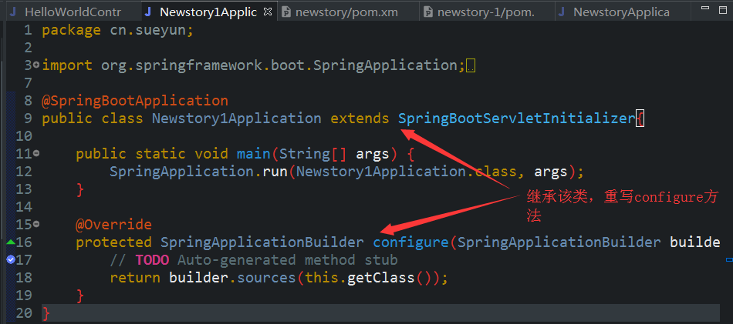Viewport: 733px width, 324px height.
Task: Open the newstory-1/pom. tab
Action: [485, 12]
